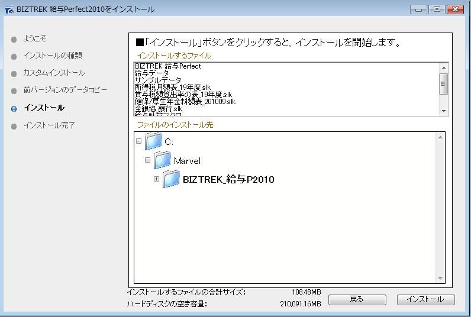This screenshot has height=317, width=471.
Task: Select the インストールの種類 step
Action: [53, 56]
